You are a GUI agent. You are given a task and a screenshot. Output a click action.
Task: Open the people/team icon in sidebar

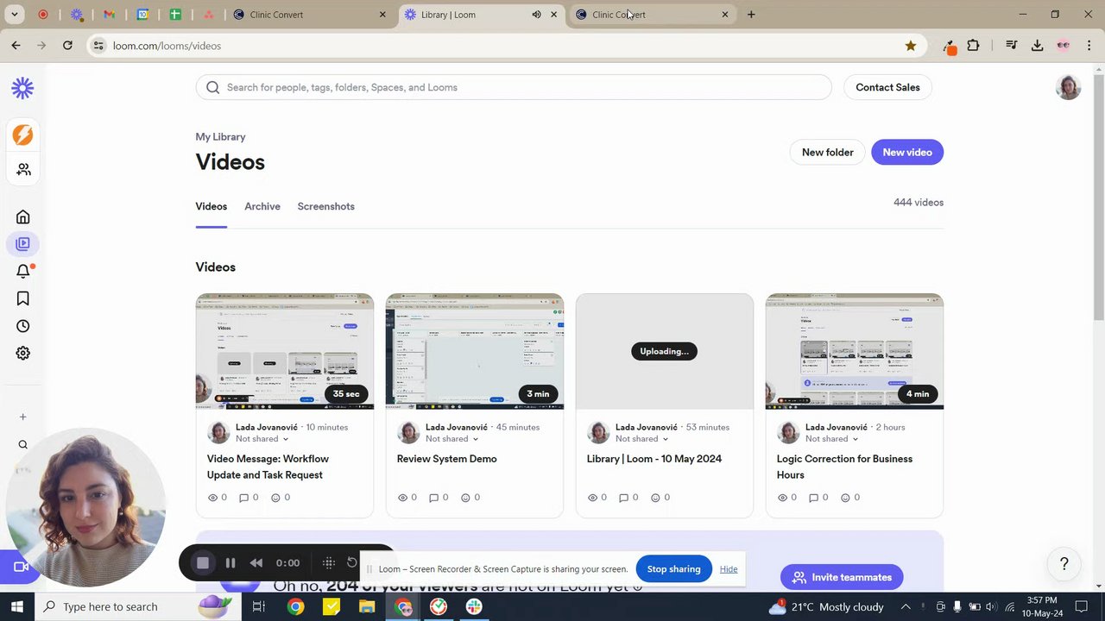click(x=23, y=170)
